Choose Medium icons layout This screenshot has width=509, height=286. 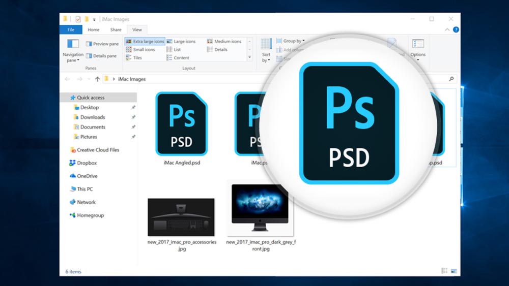(224, 41)
